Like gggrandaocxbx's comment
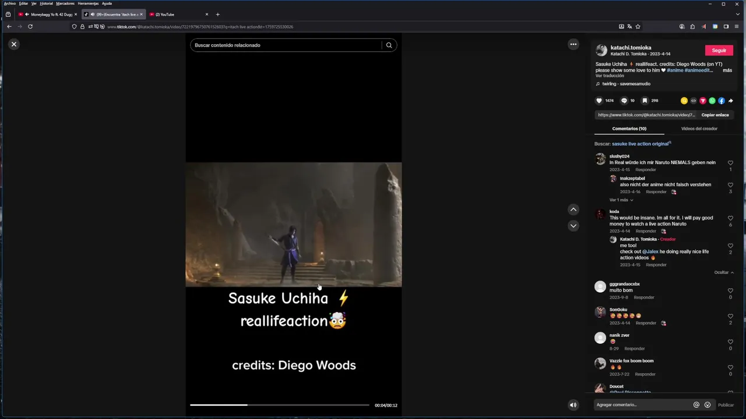 tap(730, 290)
